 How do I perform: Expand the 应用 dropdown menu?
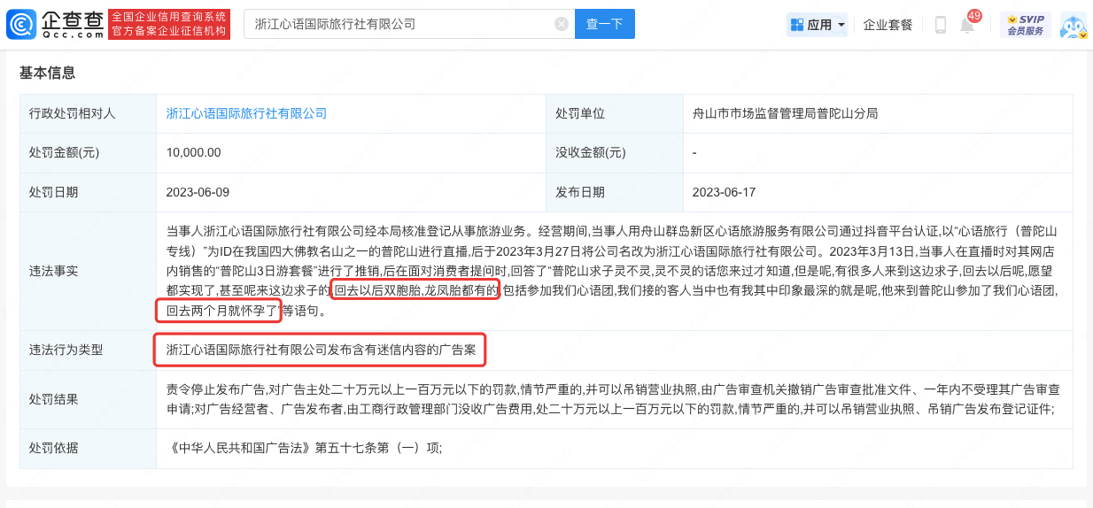pyautogui.click(x=818, y=25)
